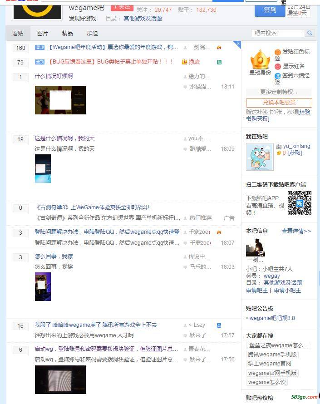320x404 pixels.
Task: Click search suggestion 掌上wegame官网
Action: point(270,364)
